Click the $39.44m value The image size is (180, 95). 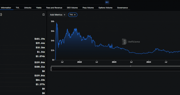click(x=40, y=43)
